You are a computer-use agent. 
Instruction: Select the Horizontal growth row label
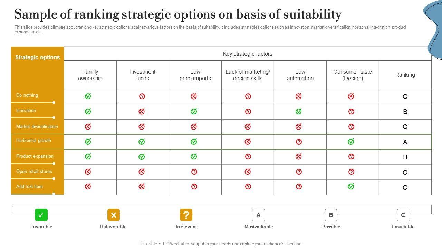[x=33, y=141]
